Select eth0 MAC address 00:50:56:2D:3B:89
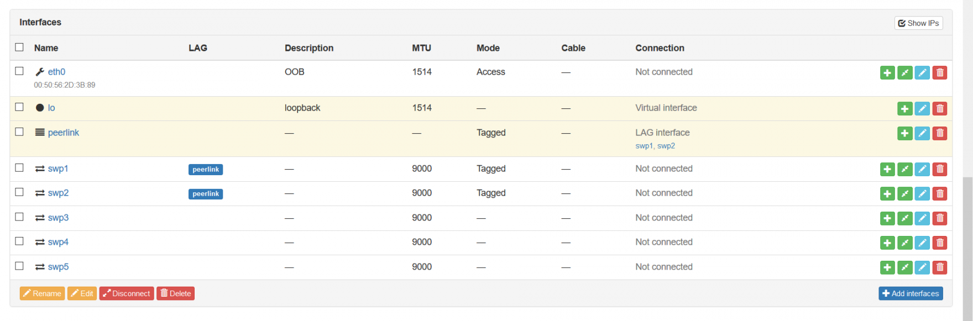Screen dimensions: 973x321 65,85
